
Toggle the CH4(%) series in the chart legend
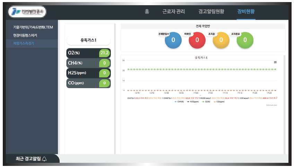pos(180,102)
